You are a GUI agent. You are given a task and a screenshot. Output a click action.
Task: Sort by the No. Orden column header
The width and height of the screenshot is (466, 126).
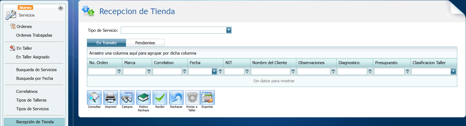pyautogui.click(x=105, y=62)
